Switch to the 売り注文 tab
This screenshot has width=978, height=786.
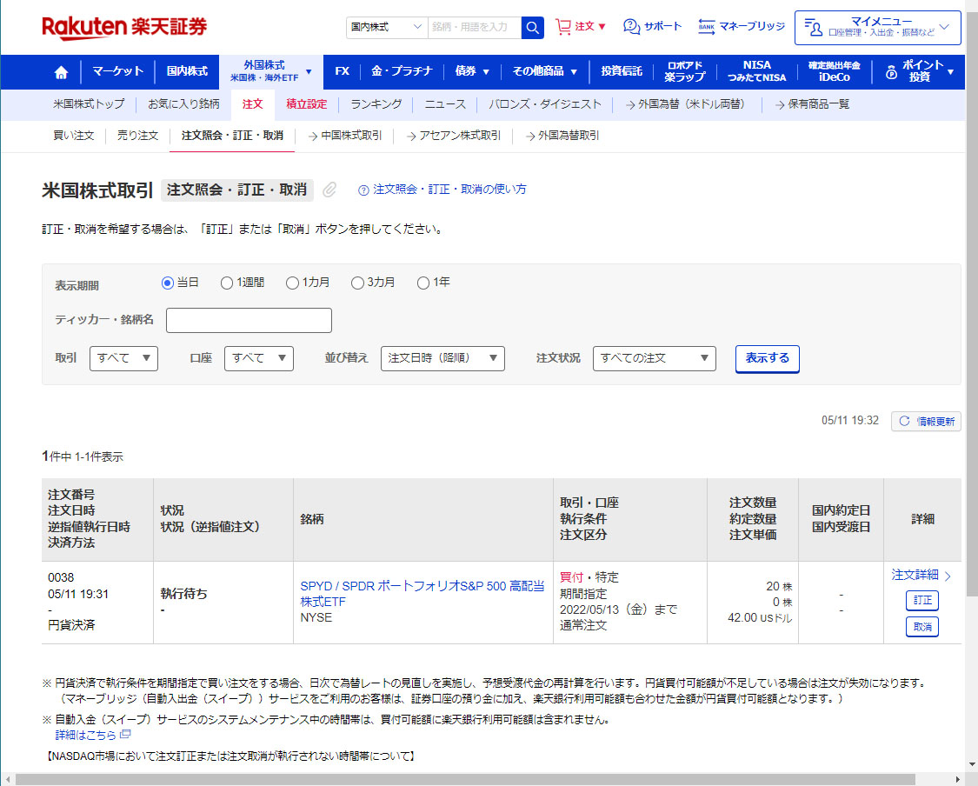[x=137, y=136]
